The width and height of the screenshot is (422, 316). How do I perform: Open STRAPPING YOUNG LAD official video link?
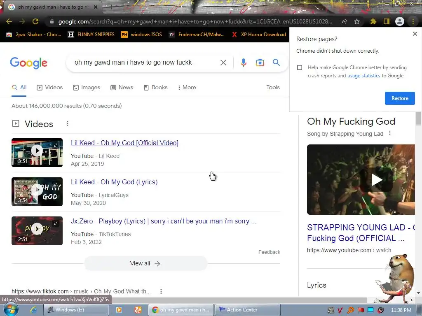[x=361, y=233]
